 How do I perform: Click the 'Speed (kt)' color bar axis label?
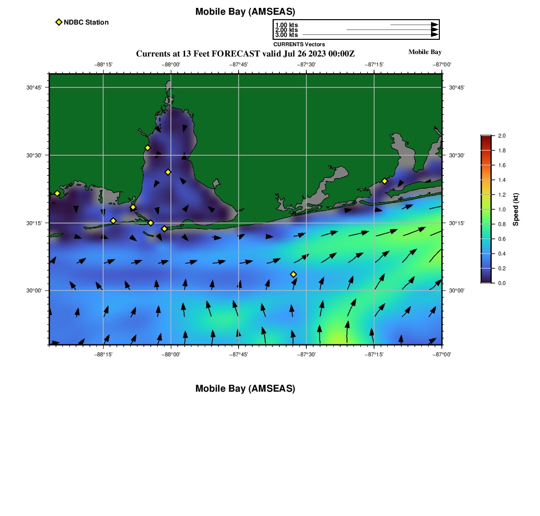coord(516,209)
